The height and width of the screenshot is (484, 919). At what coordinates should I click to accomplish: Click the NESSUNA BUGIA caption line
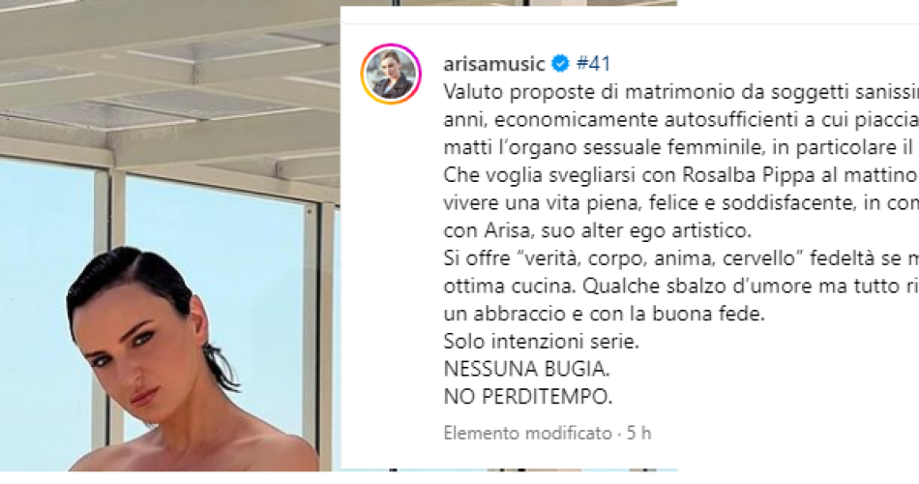tap(527, 369)
